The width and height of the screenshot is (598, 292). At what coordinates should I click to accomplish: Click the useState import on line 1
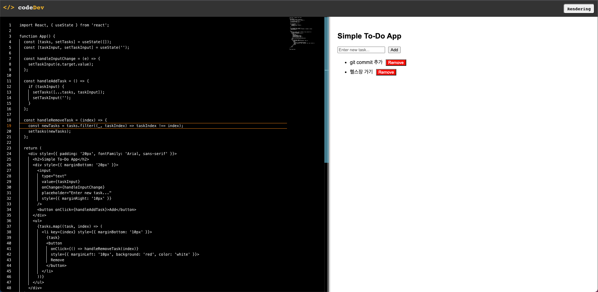64,25
